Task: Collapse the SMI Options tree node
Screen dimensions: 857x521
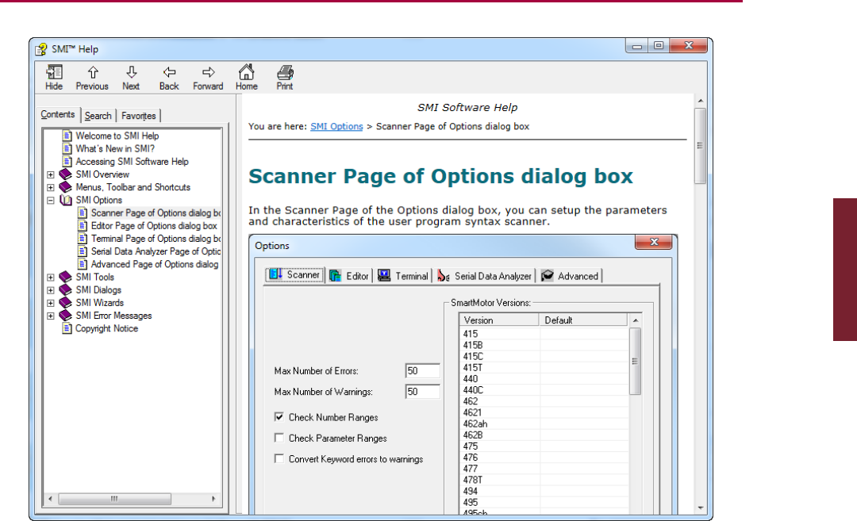Action: [x=51, y=201]
